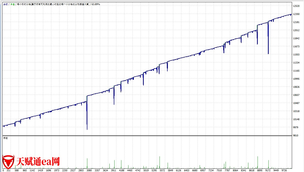The height and width of the screenshot is (172, 304).
Task: Click the green lots bar near 3080
Action: point(87,163)
